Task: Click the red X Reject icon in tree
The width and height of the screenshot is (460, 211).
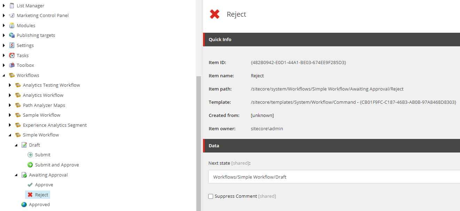Action: 30,195
